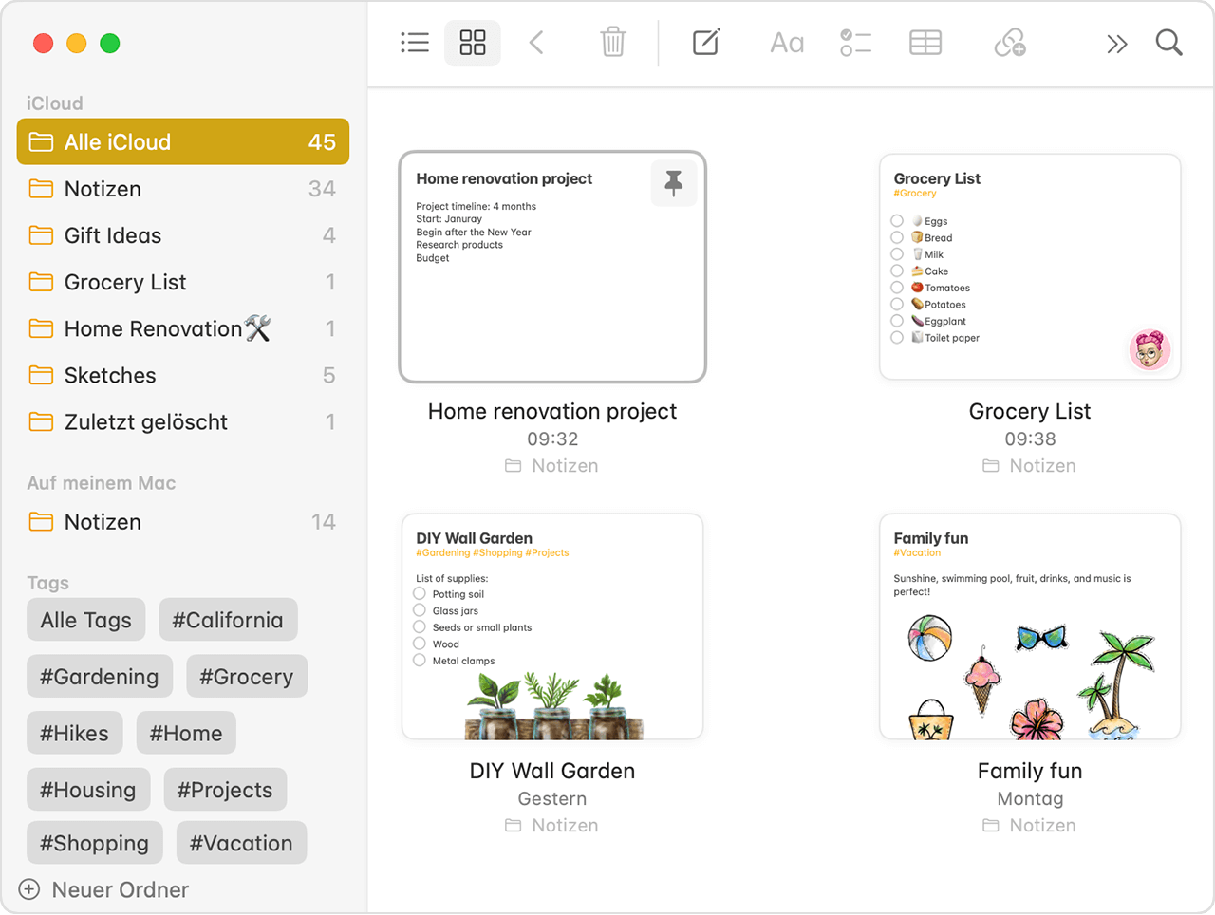Open the Sketches folder in sidebar
Screen dimensions: 1215x915
click(110, 375)
